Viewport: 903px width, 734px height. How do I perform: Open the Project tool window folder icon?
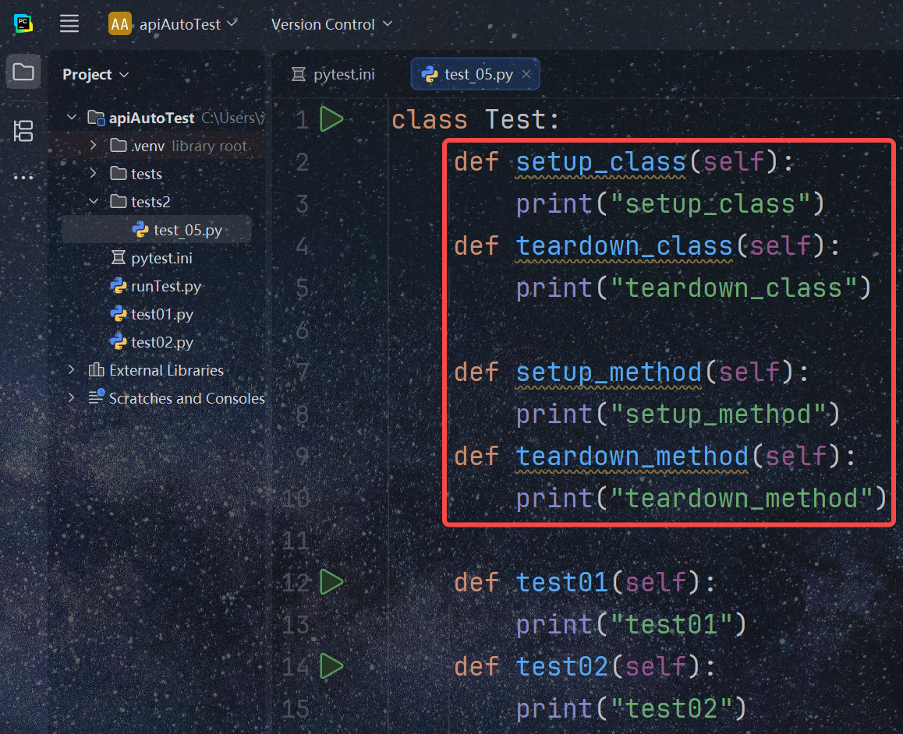(23, 72)
